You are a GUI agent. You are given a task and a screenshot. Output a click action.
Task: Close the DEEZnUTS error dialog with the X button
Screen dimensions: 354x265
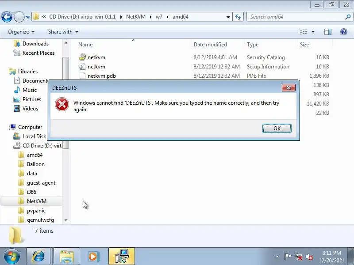[x=289, y=87]
